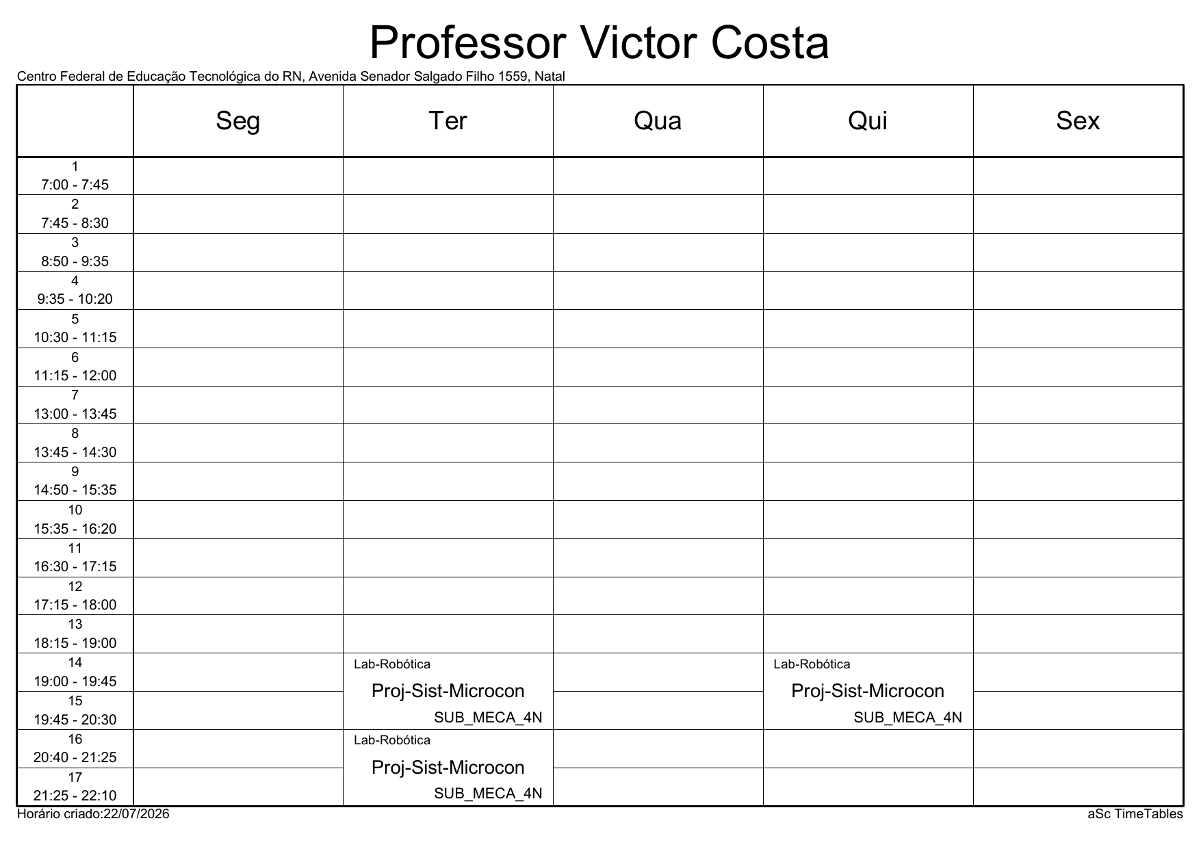Viewport: 1201px width, 849px height.
Task: Click empty Friday cell at period 10
Action: pos(1079,520)
